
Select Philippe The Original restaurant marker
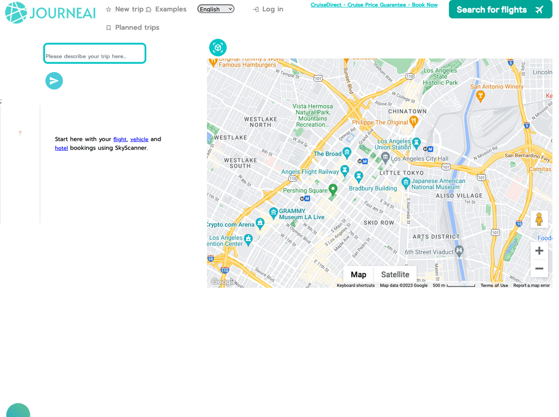(x=414, y=122)
